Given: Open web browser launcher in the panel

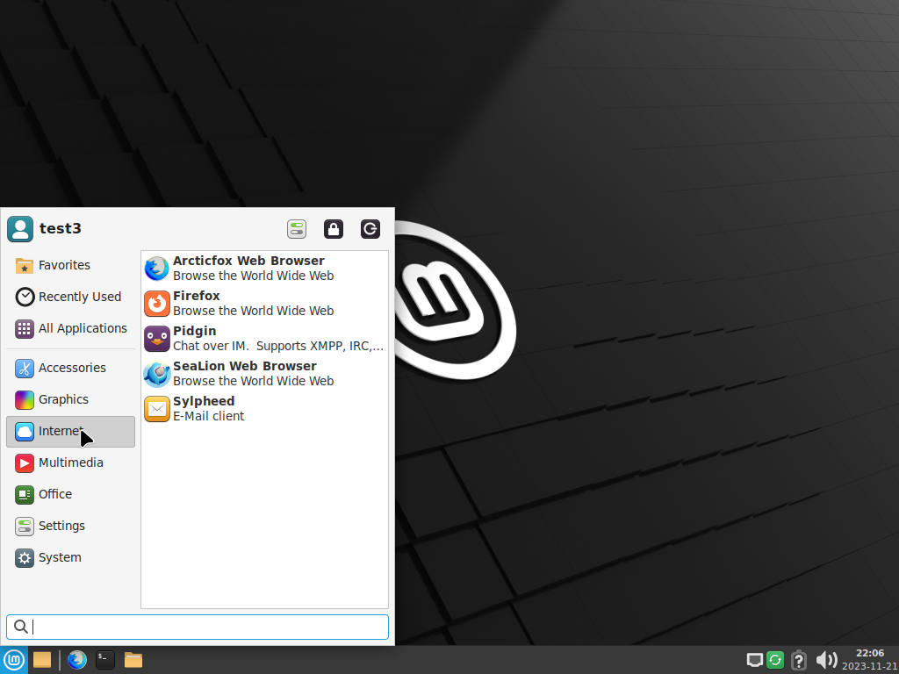Looking at the screenshot, I should (x=77, y=660).
